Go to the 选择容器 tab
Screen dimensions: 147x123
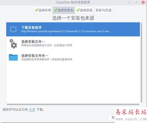coord(84,10)
